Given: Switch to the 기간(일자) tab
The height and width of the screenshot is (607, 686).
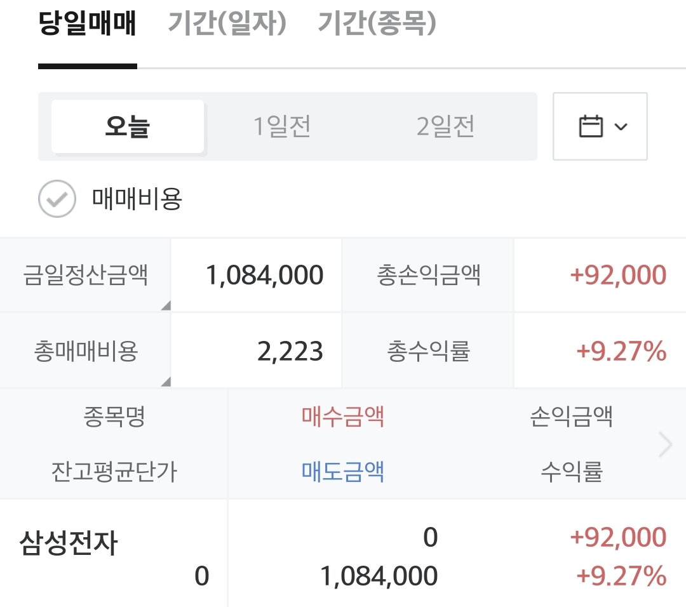Looking at the screenshot, I should [227, 23].
